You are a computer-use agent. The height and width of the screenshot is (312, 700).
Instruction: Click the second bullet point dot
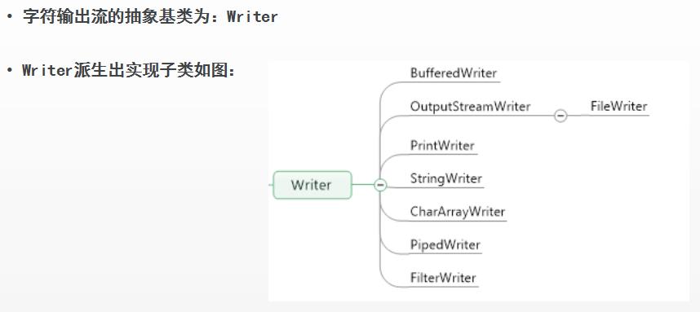(9, 71)
